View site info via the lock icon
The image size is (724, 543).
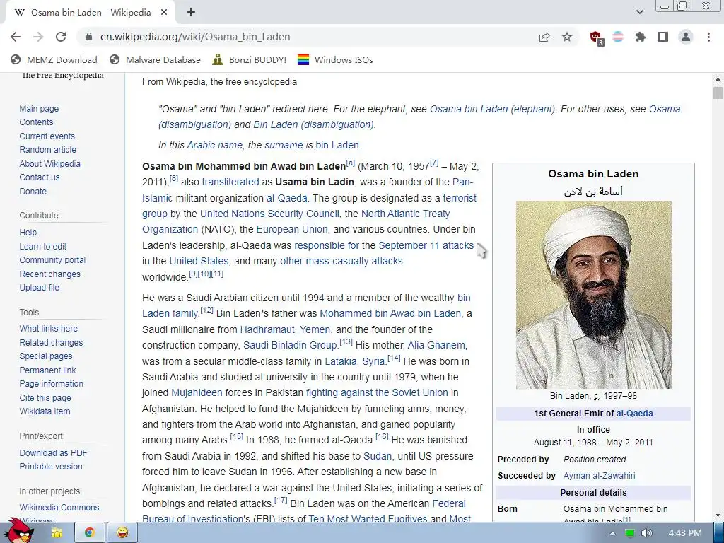tap(89, 37)
